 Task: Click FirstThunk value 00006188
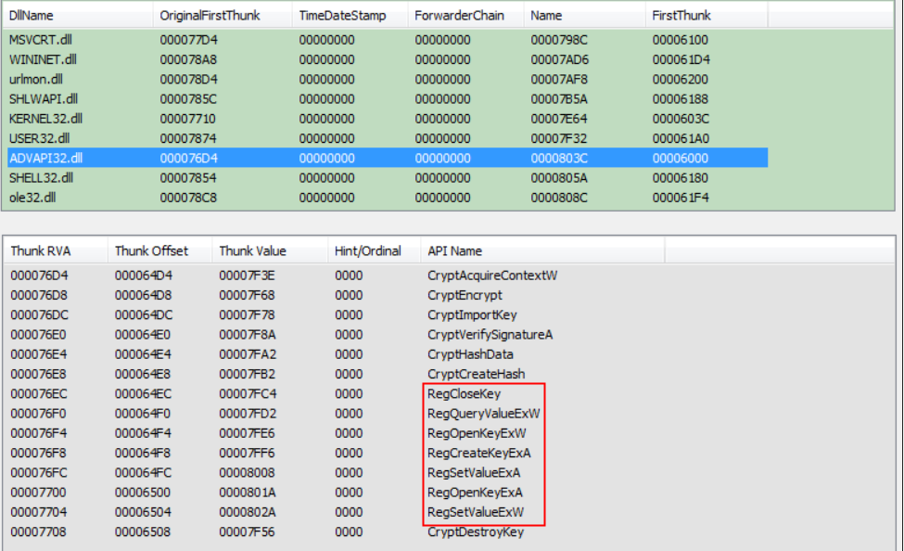click(681, 98)
